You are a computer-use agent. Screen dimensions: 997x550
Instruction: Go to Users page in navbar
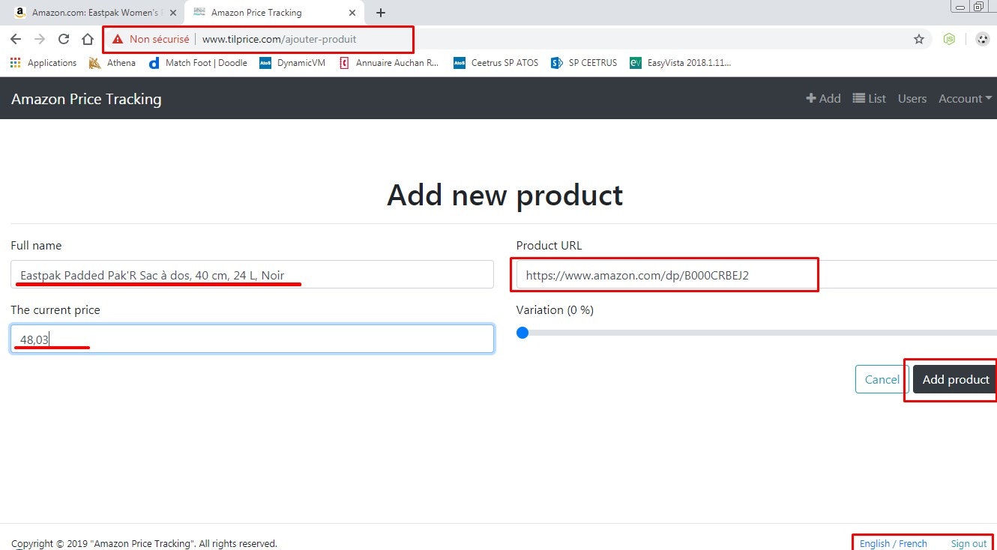tap(912, 98)
